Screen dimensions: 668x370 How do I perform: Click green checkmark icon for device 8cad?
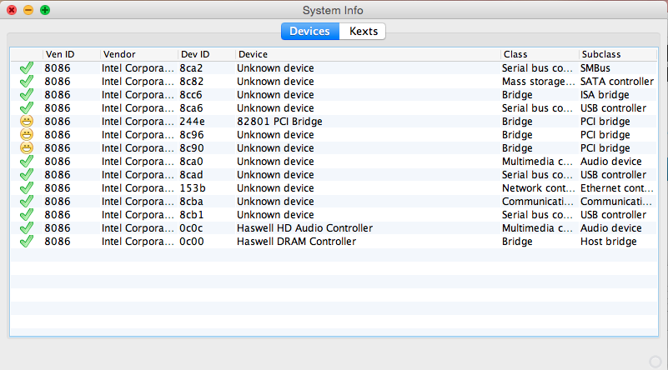tap(27, 174)
